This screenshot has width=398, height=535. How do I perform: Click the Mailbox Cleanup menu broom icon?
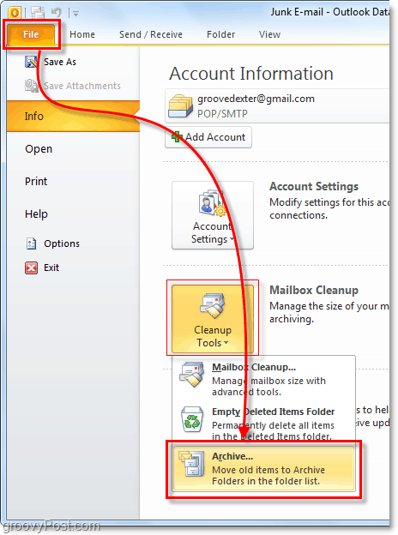(192, 375)
